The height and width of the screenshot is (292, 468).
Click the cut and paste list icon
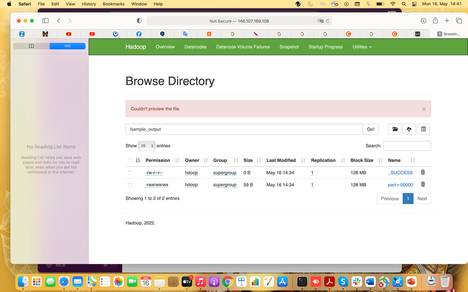[423, 129]
